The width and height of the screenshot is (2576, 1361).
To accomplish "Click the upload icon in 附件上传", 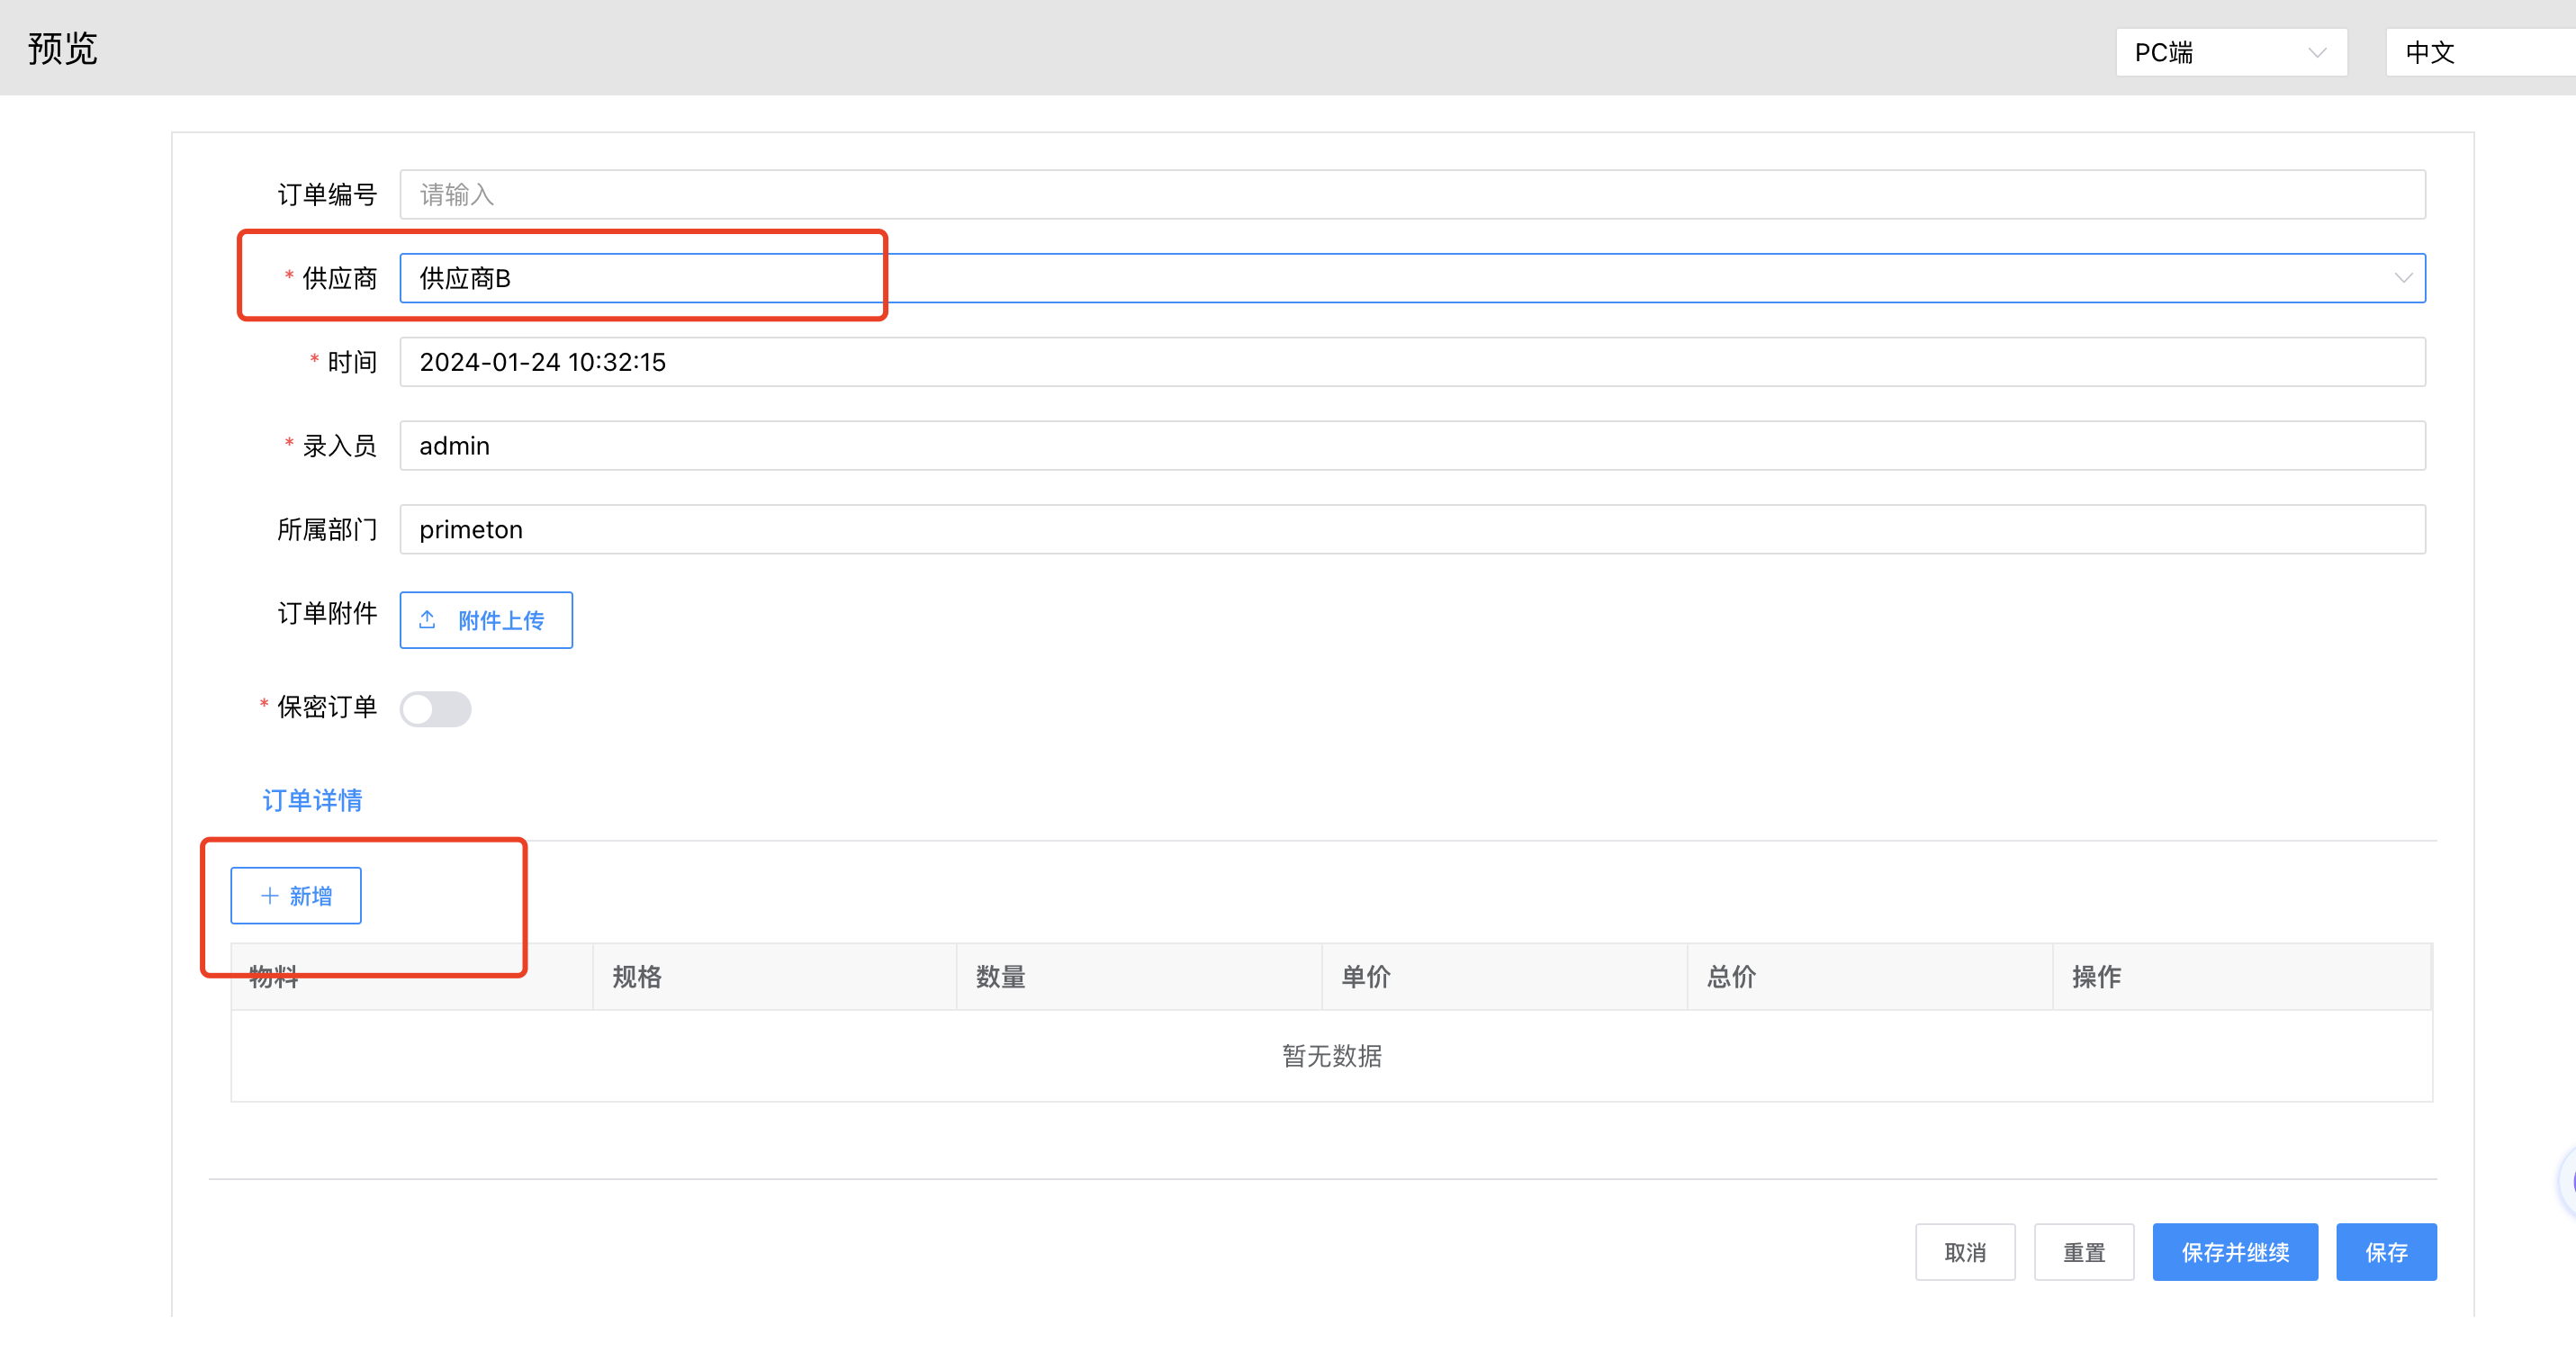I will click(x=427, y=620).
